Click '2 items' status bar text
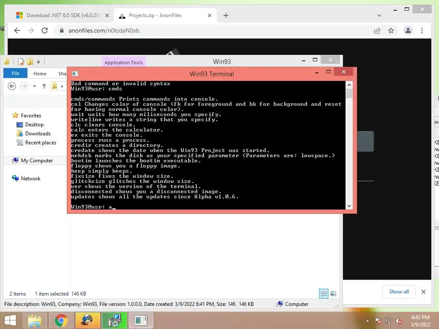Screen dimensions: 439x329 point(17,293)
